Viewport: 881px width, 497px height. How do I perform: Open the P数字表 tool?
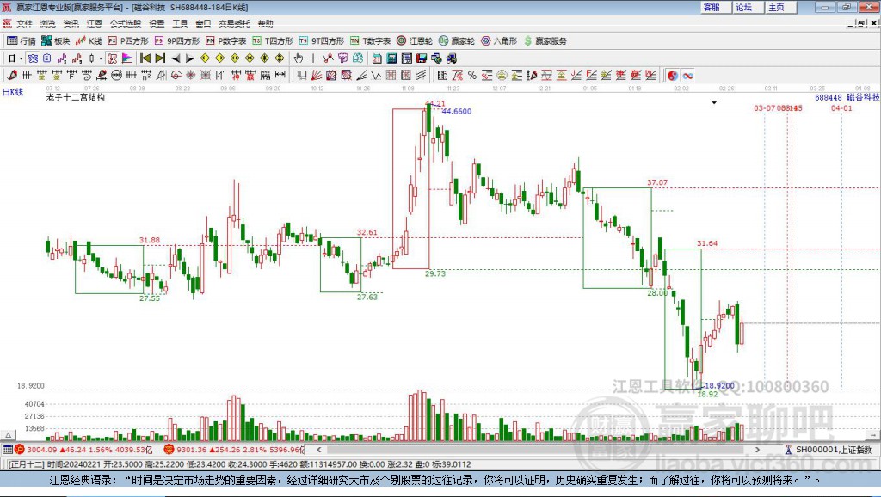[x=226, y=41]
